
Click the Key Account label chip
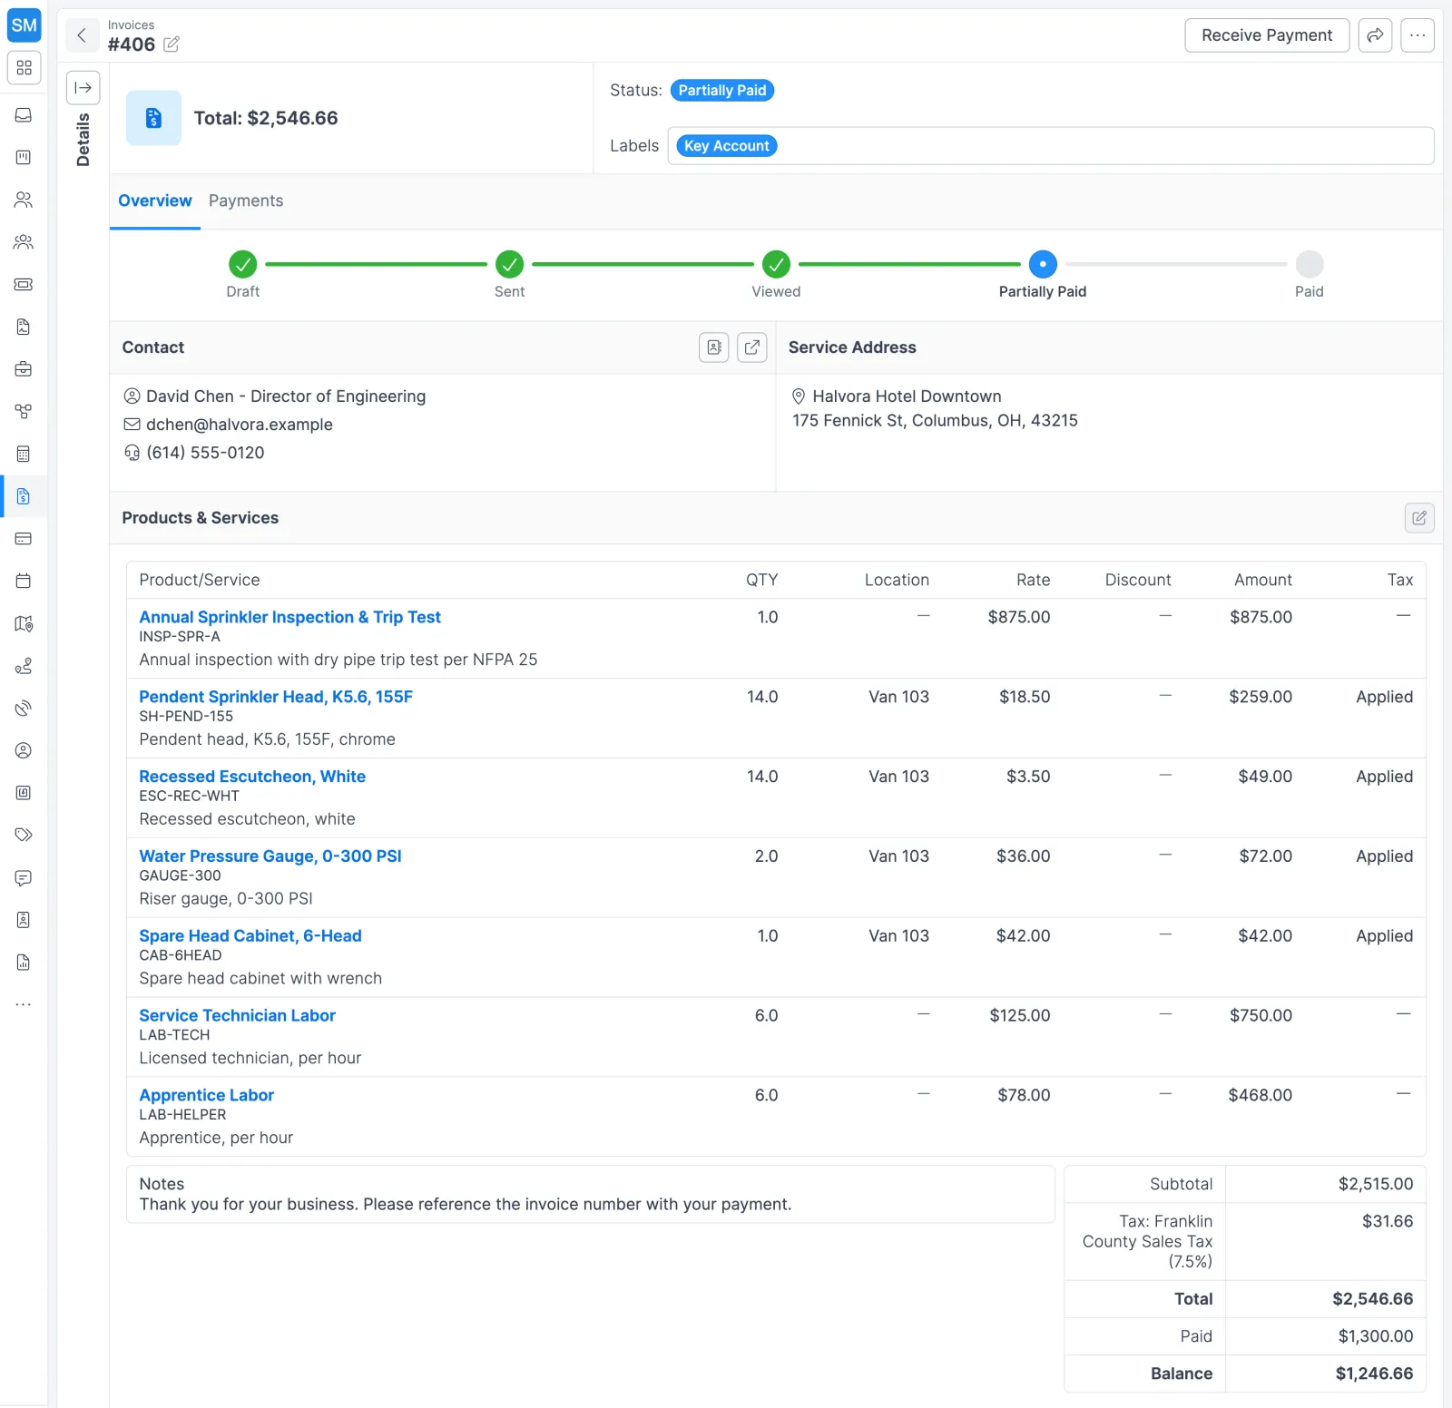[x=727, y=146]
